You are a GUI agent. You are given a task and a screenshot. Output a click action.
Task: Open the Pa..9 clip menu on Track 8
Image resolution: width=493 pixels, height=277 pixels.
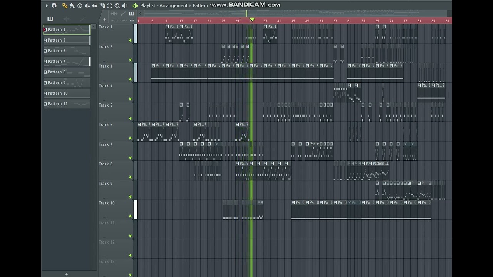(x=238, y=164)
